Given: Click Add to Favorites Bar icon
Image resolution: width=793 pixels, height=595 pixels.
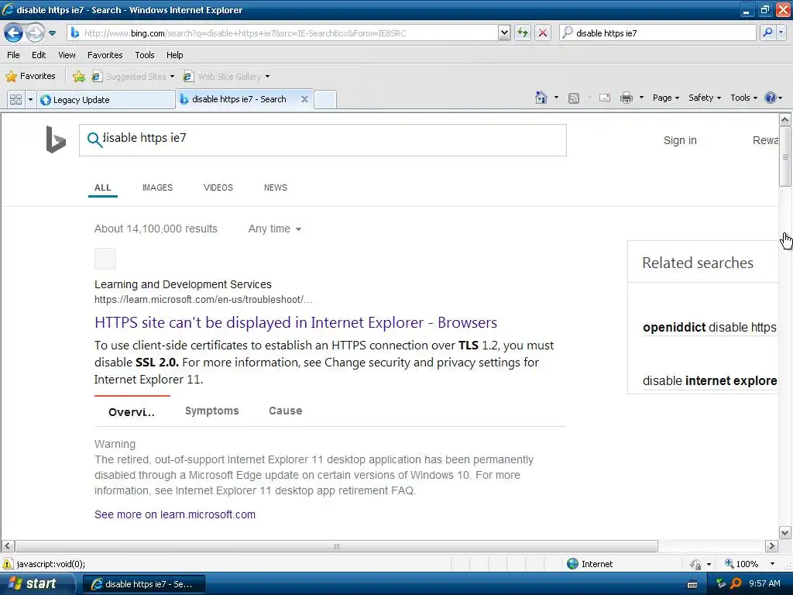Looking at the screenshot, I should (79, 77).
